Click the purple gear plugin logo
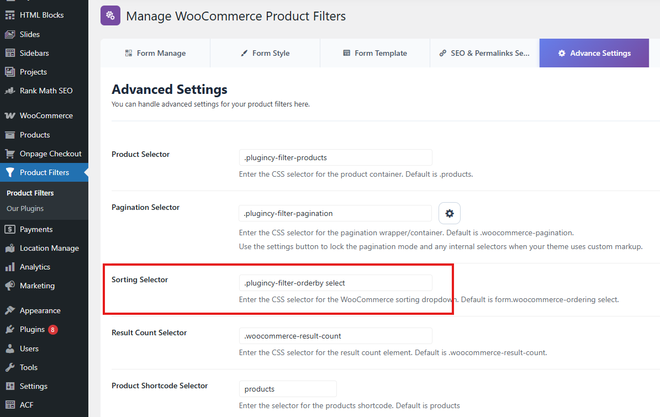The height and width of the screenshot is (417, 660). coord(110,15)
